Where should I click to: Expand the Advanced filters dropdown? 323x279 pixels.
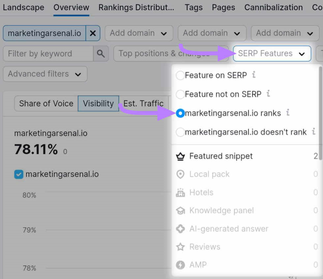click(x=45, y=74)
